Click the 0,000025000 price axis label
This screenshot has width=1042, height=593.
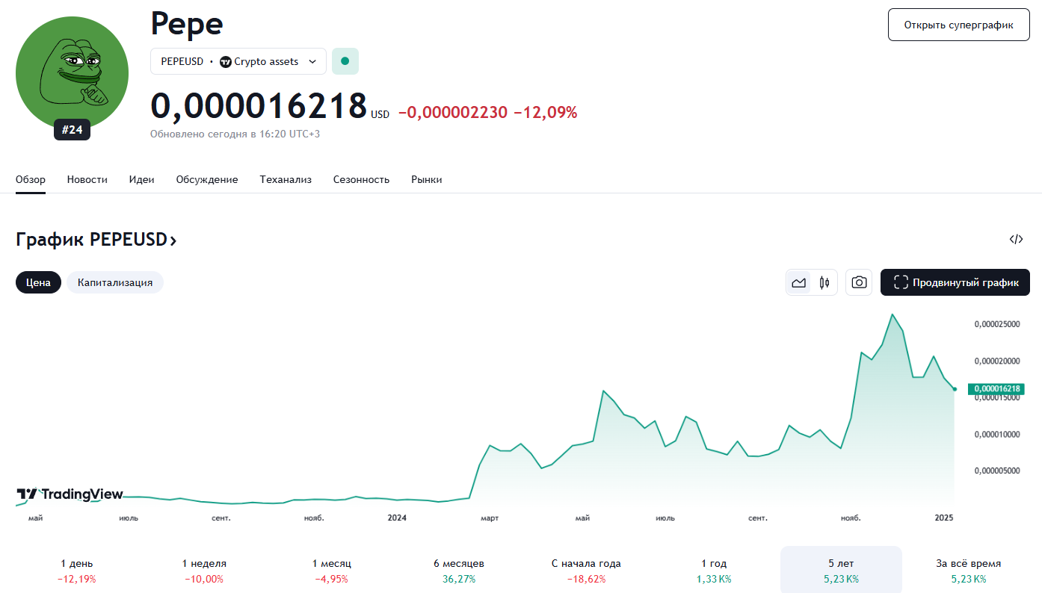pyautogui.click(x=997, y=324)
